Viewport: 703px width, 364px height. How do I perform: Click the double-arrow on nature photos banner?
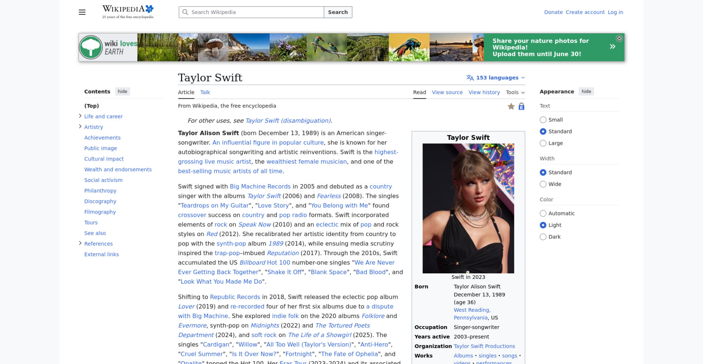point(612,46)
